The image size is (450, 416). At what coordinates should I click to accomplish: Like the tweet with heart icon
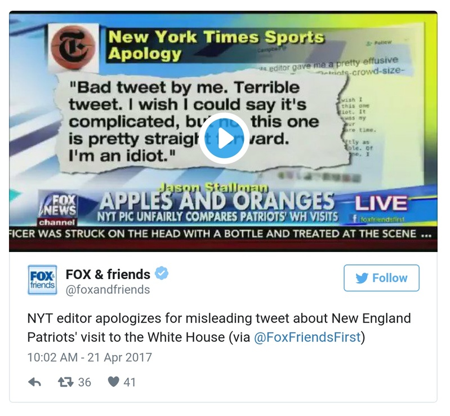[113, 382]
